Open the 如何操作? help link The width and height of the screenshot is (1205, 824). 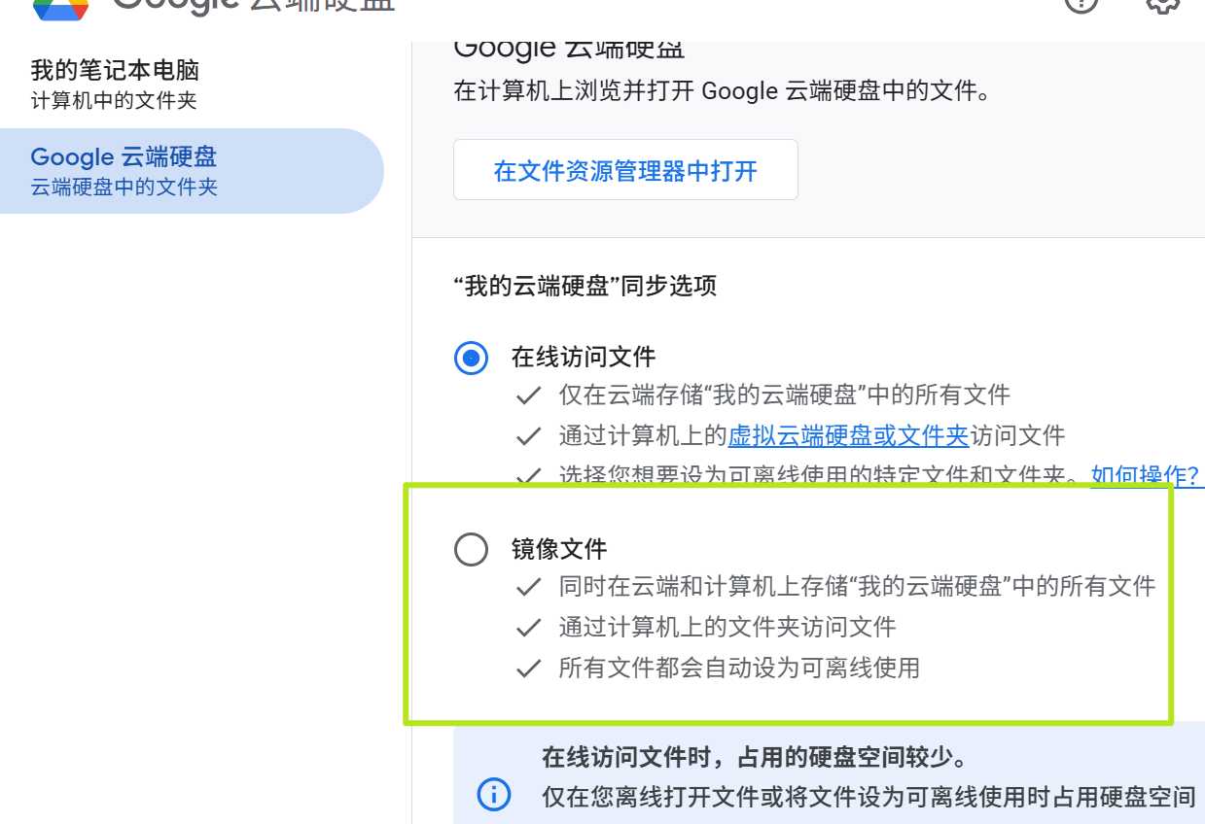(x=1144, y=476)
